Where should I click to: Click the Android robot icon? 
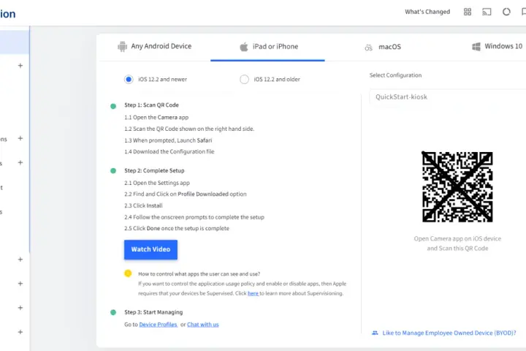point(123,46)
